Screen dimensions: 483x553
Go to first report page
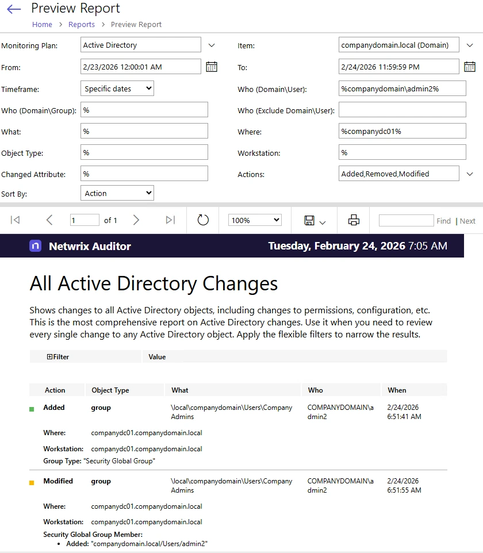click(x=16, y=220)
